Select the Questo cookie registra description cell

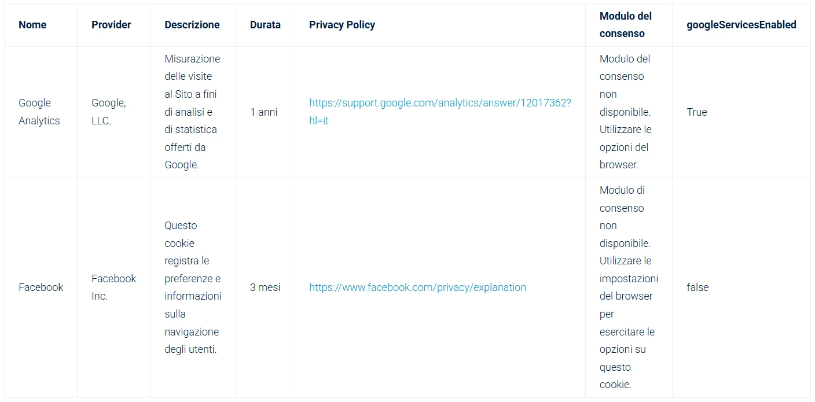[193, 287]
